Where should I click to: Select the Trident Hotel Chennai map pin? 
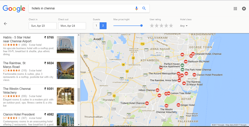[147, 103]
